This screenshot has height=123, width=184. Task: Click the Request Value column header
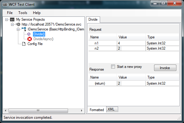point(131,37)
